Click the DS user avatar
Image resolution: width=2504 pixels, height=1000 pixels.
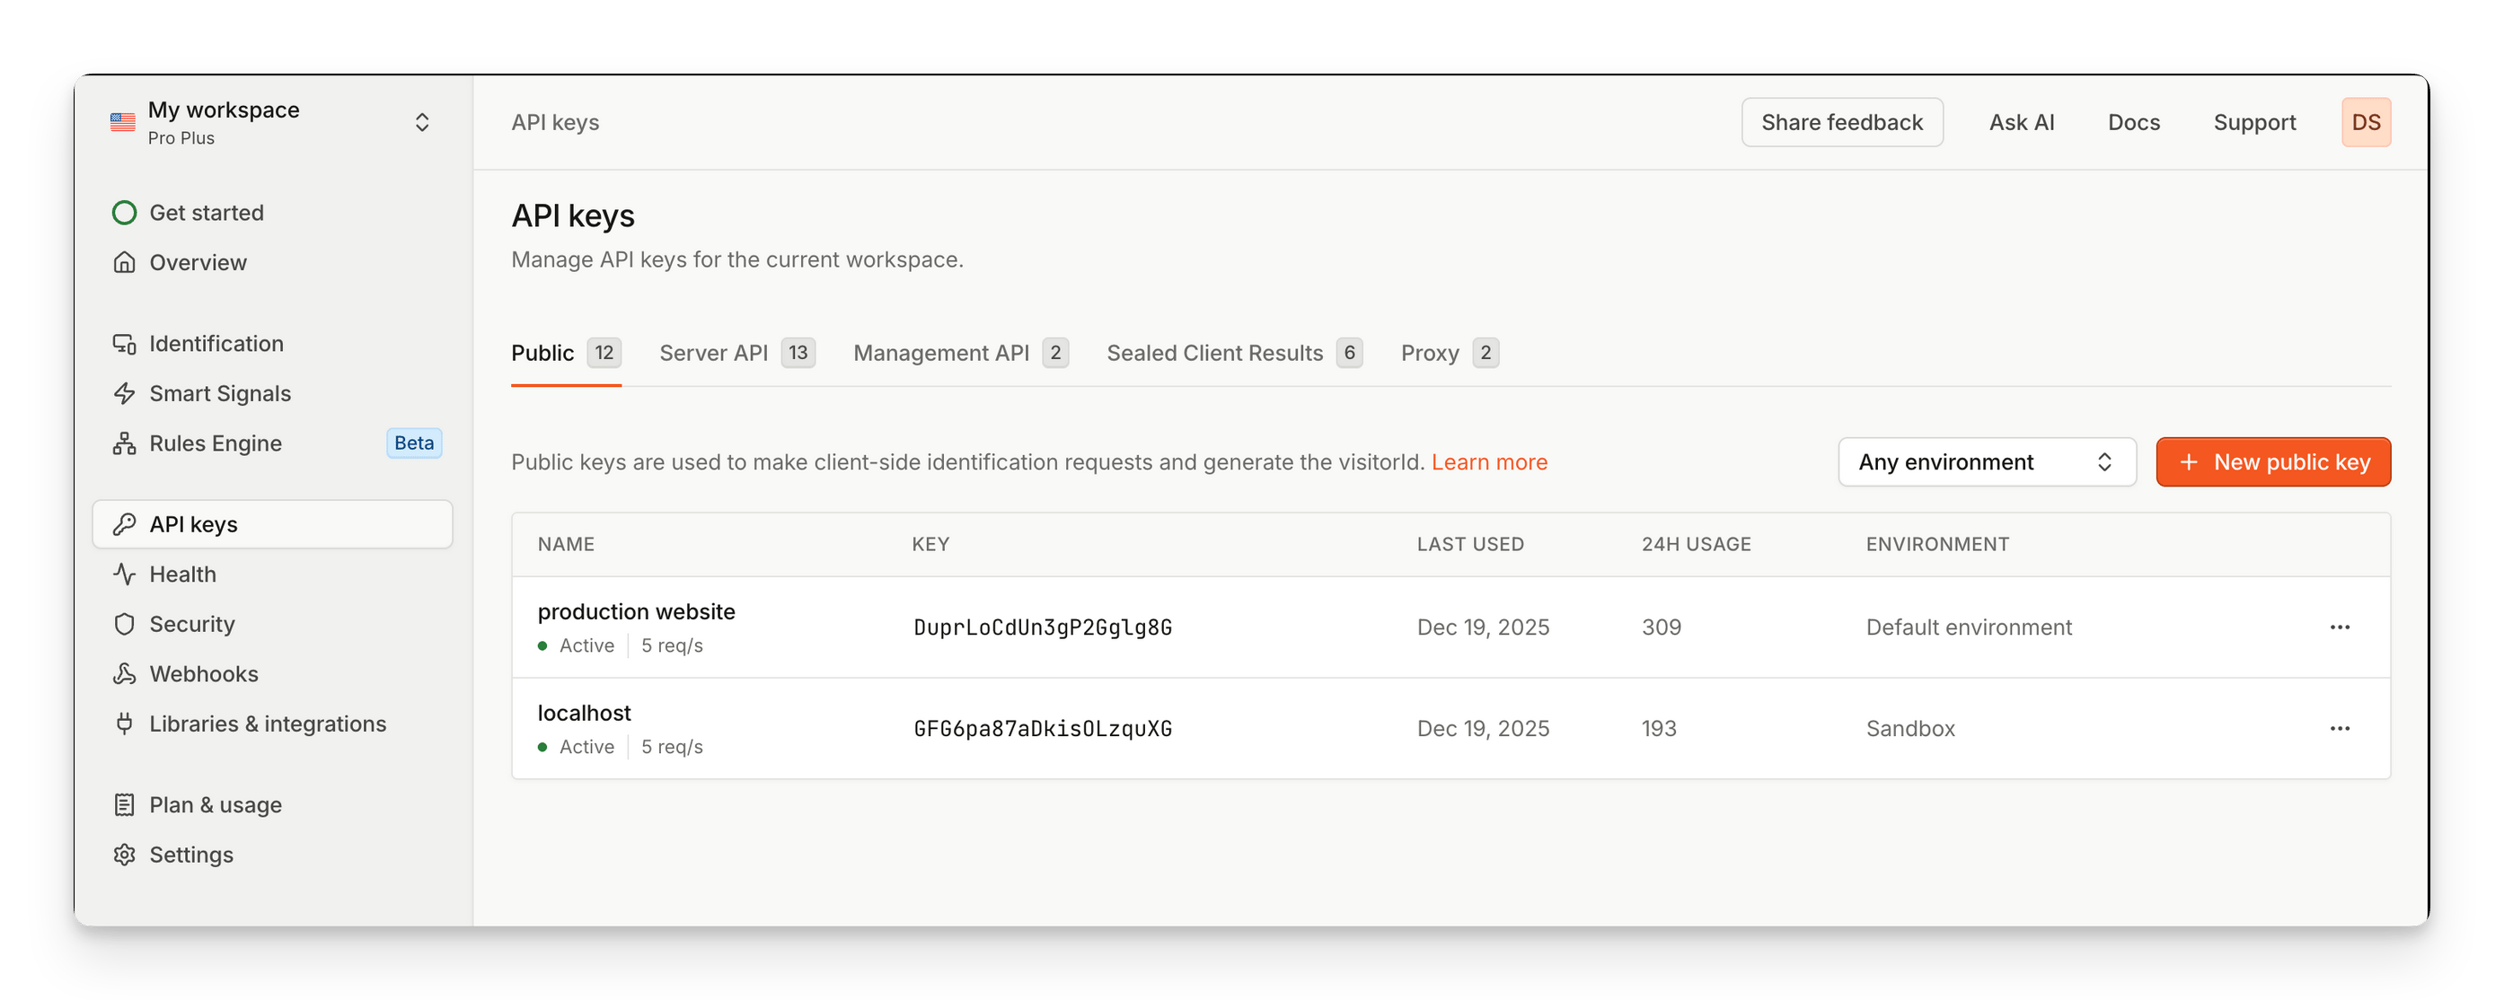[2365, 122]
